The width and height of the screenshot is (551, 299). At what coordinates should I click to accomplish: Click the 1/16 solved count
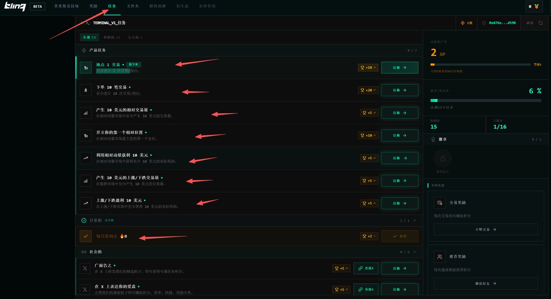pos(500,127)
